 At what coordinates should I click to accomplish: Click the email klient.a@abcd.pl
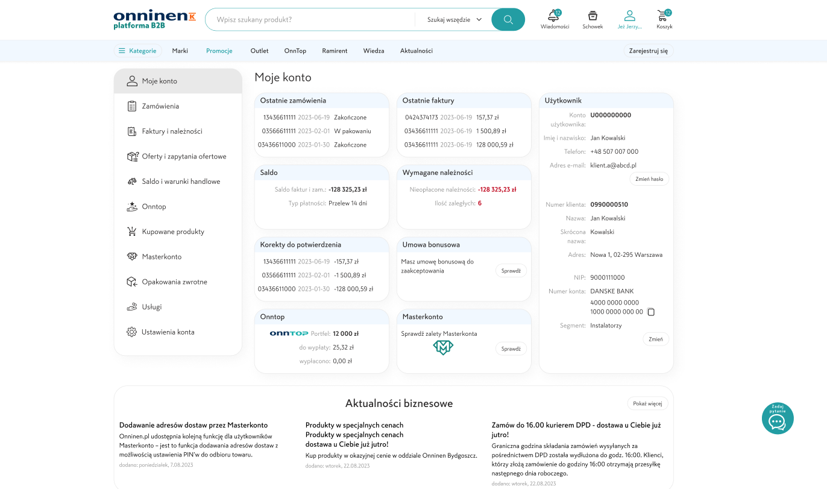(613, 165)
